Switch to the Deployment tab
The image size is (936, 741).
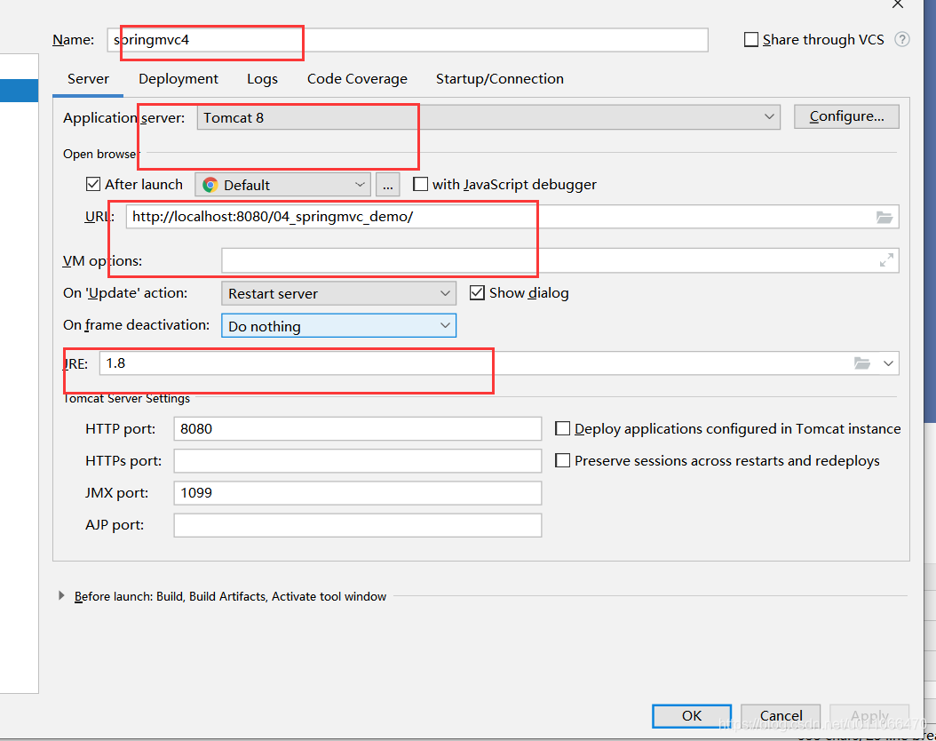[178, 79]
